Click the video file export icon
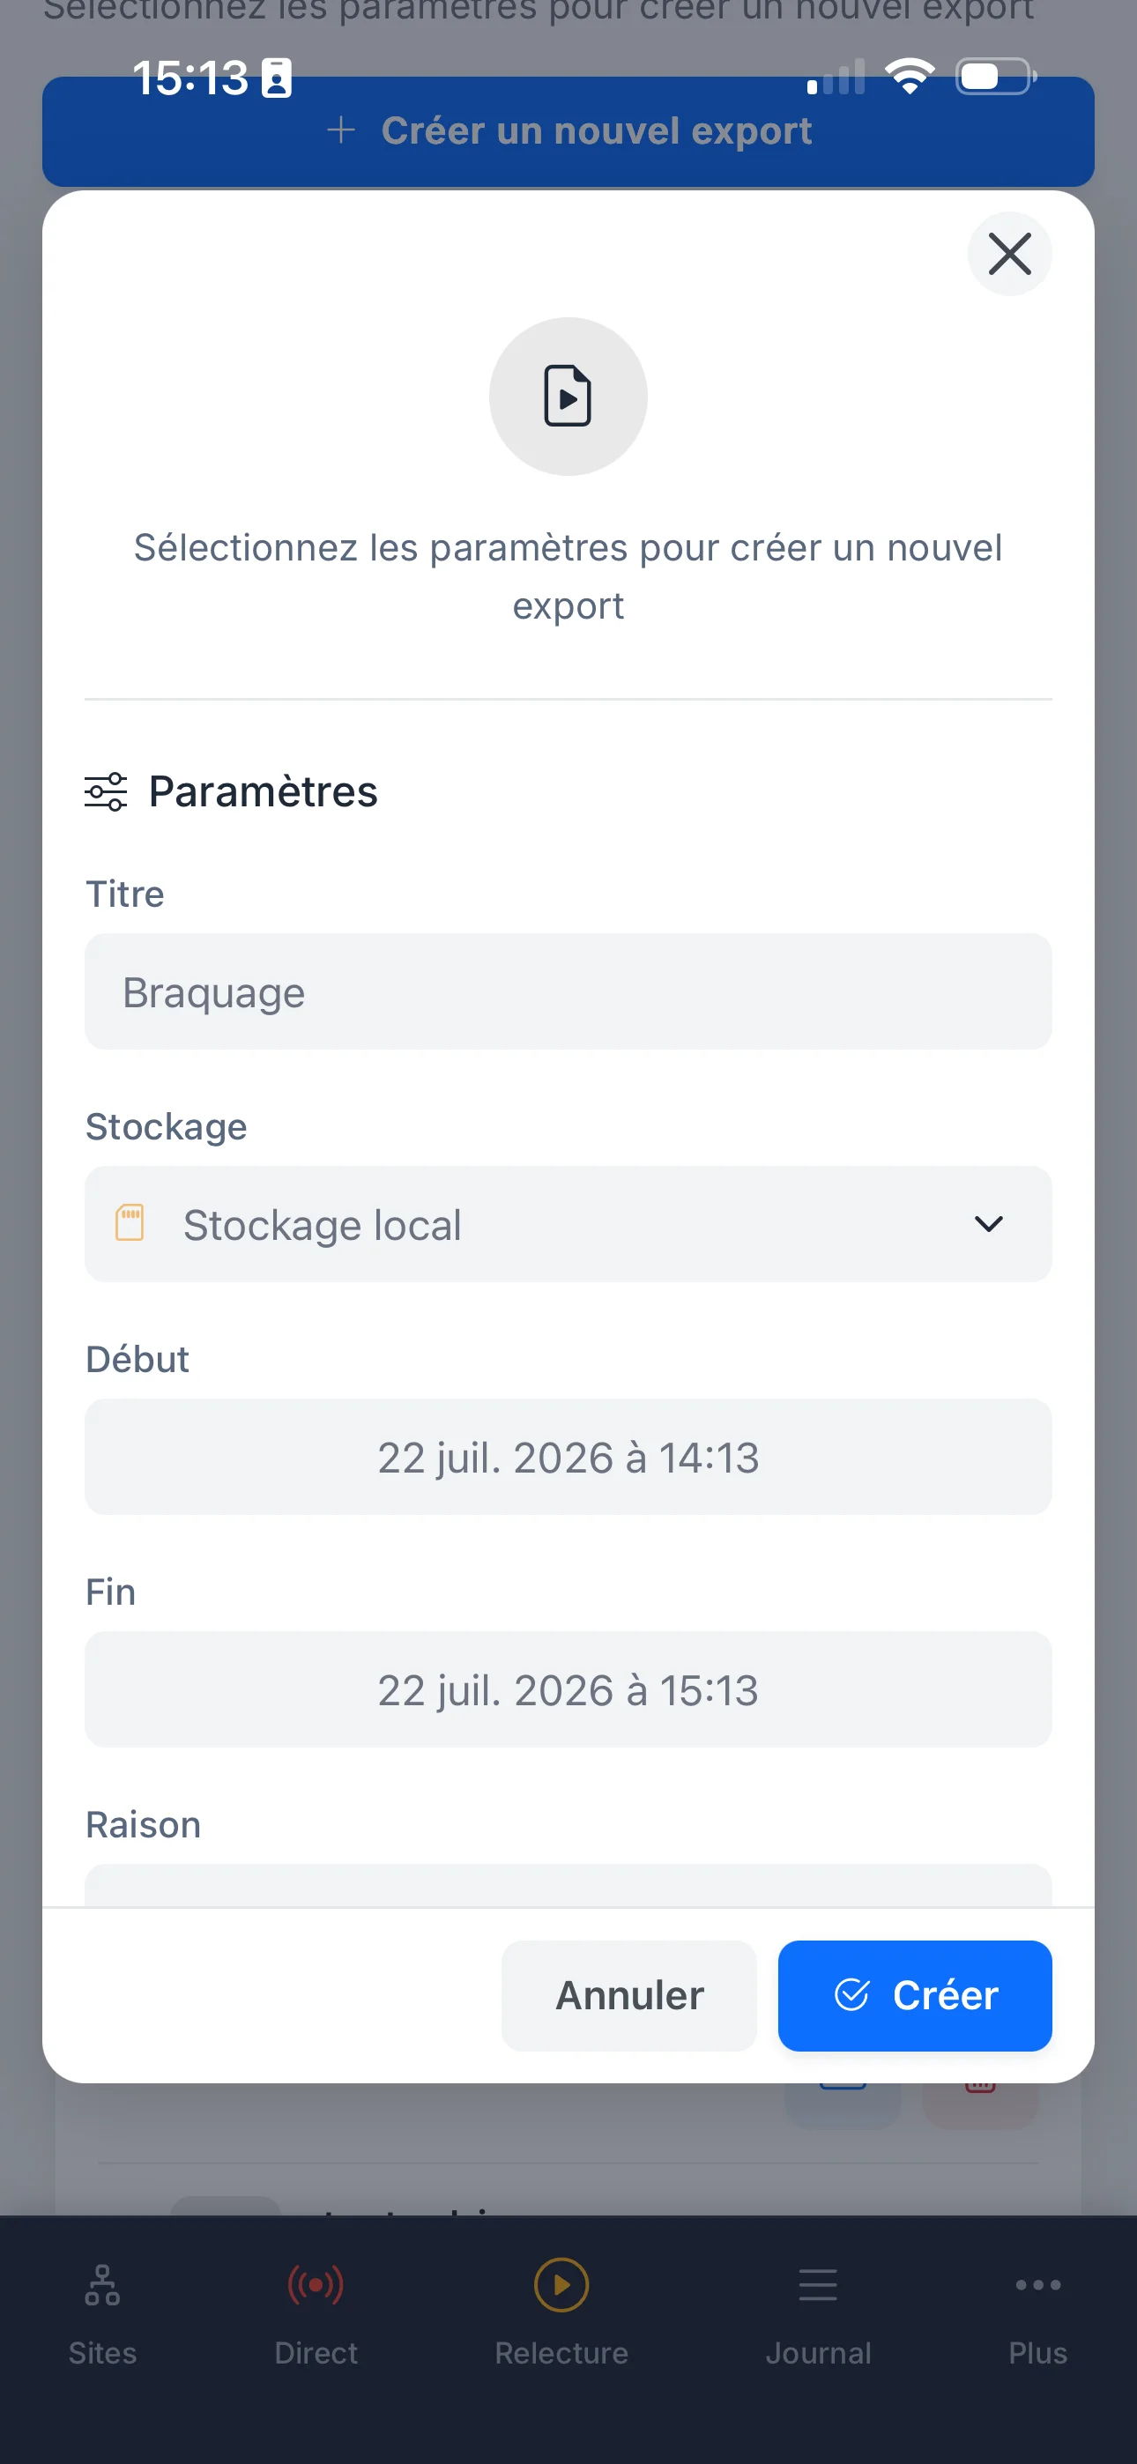Viewport: 1137px width, 2464px height. coord(568,396)
